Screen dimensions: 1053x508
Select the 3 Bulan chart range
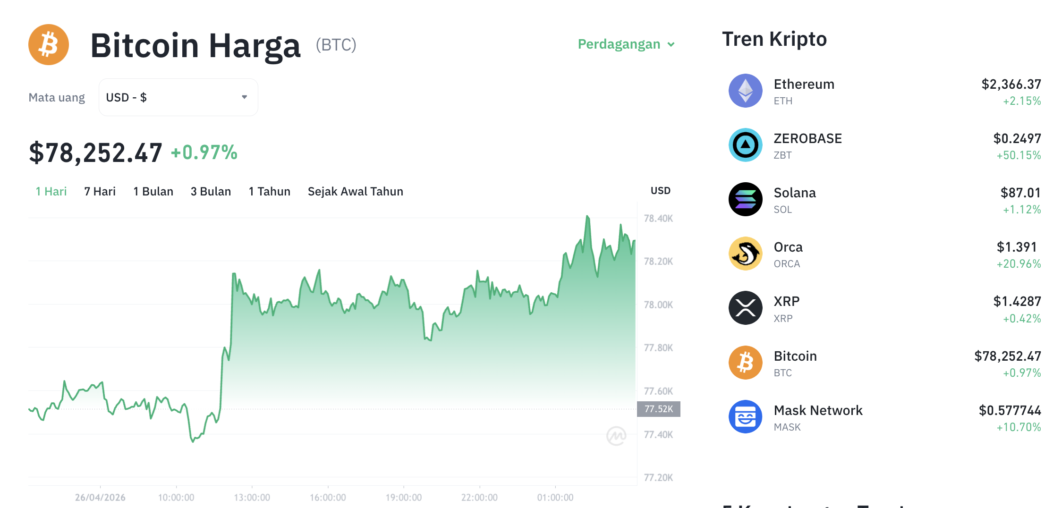point(211,191)
